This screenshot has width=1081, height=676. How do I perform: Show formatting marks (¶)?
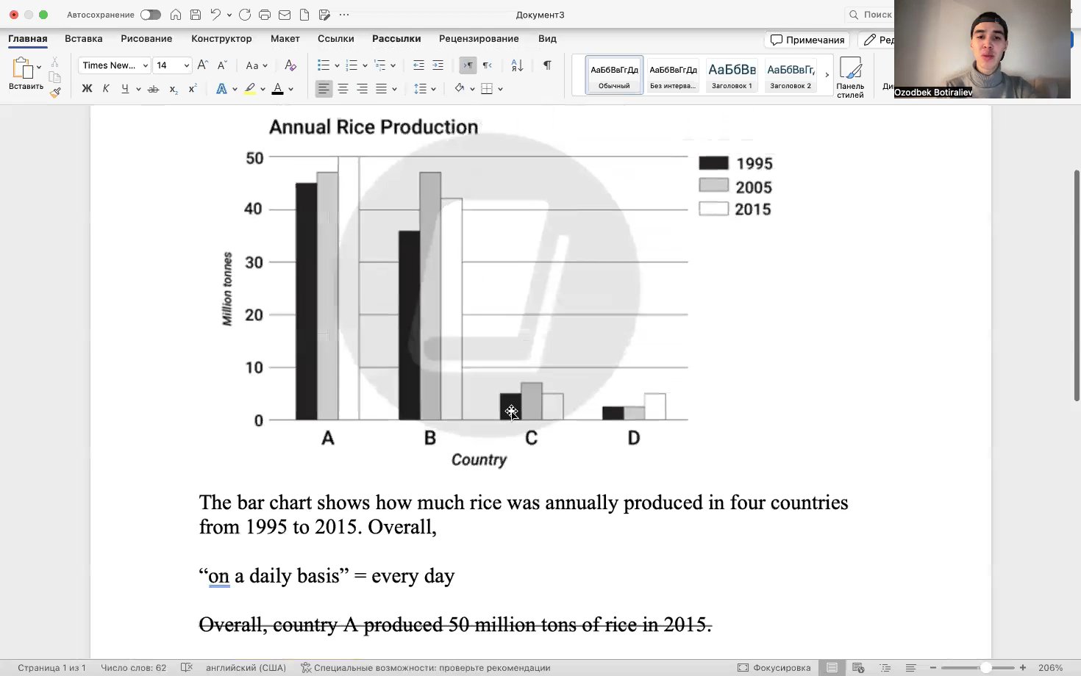click(547, 65)
